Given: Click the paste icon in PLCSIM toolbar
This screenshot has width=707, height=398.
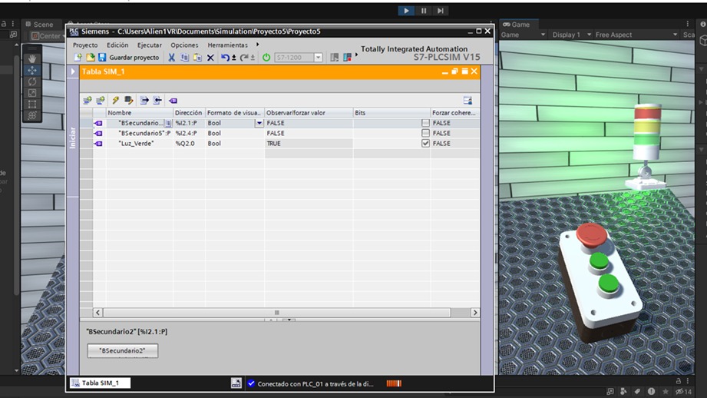Looking at the screenshot, I should click(x=197, y=58).
